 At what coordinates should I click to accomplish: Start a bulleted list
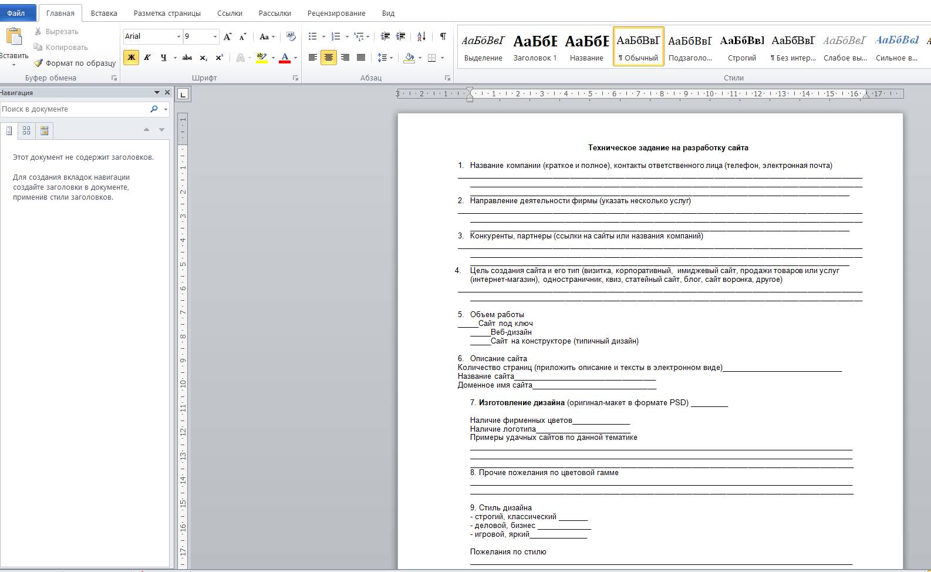[313, 36]
